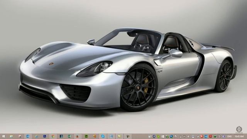This screenshot has width=247, height=139.
Task: Open the Windows Start button
Action: 3,136
